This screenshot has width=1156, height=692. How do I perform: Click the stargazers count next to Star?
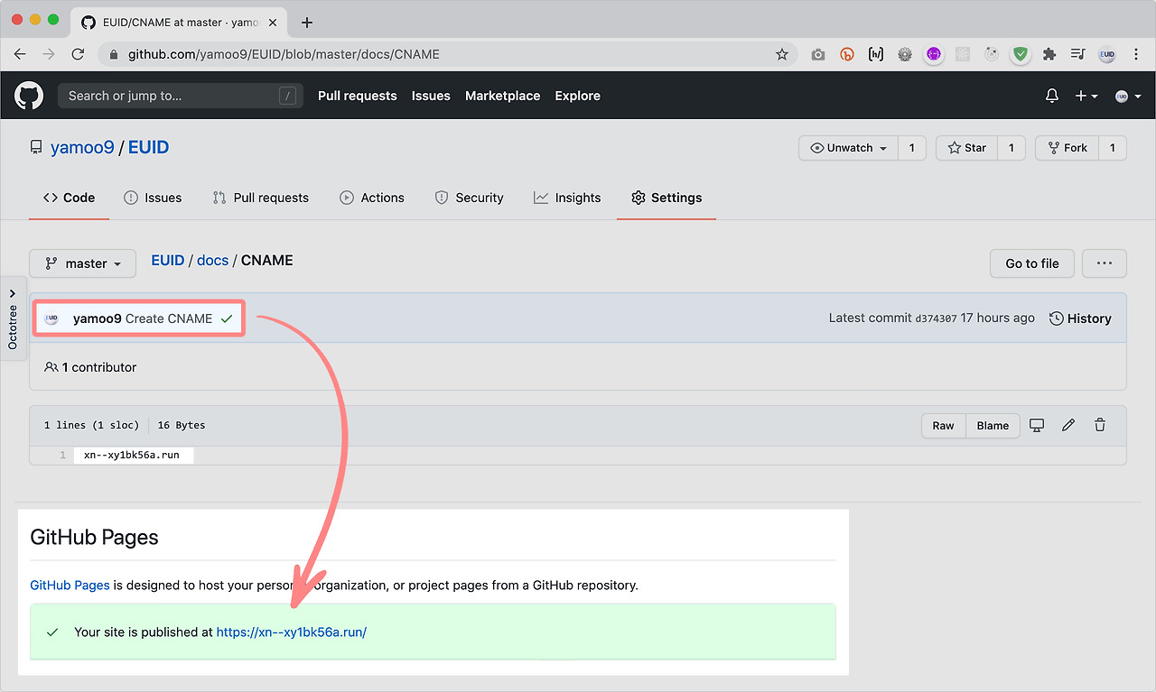coord(1011,148)
